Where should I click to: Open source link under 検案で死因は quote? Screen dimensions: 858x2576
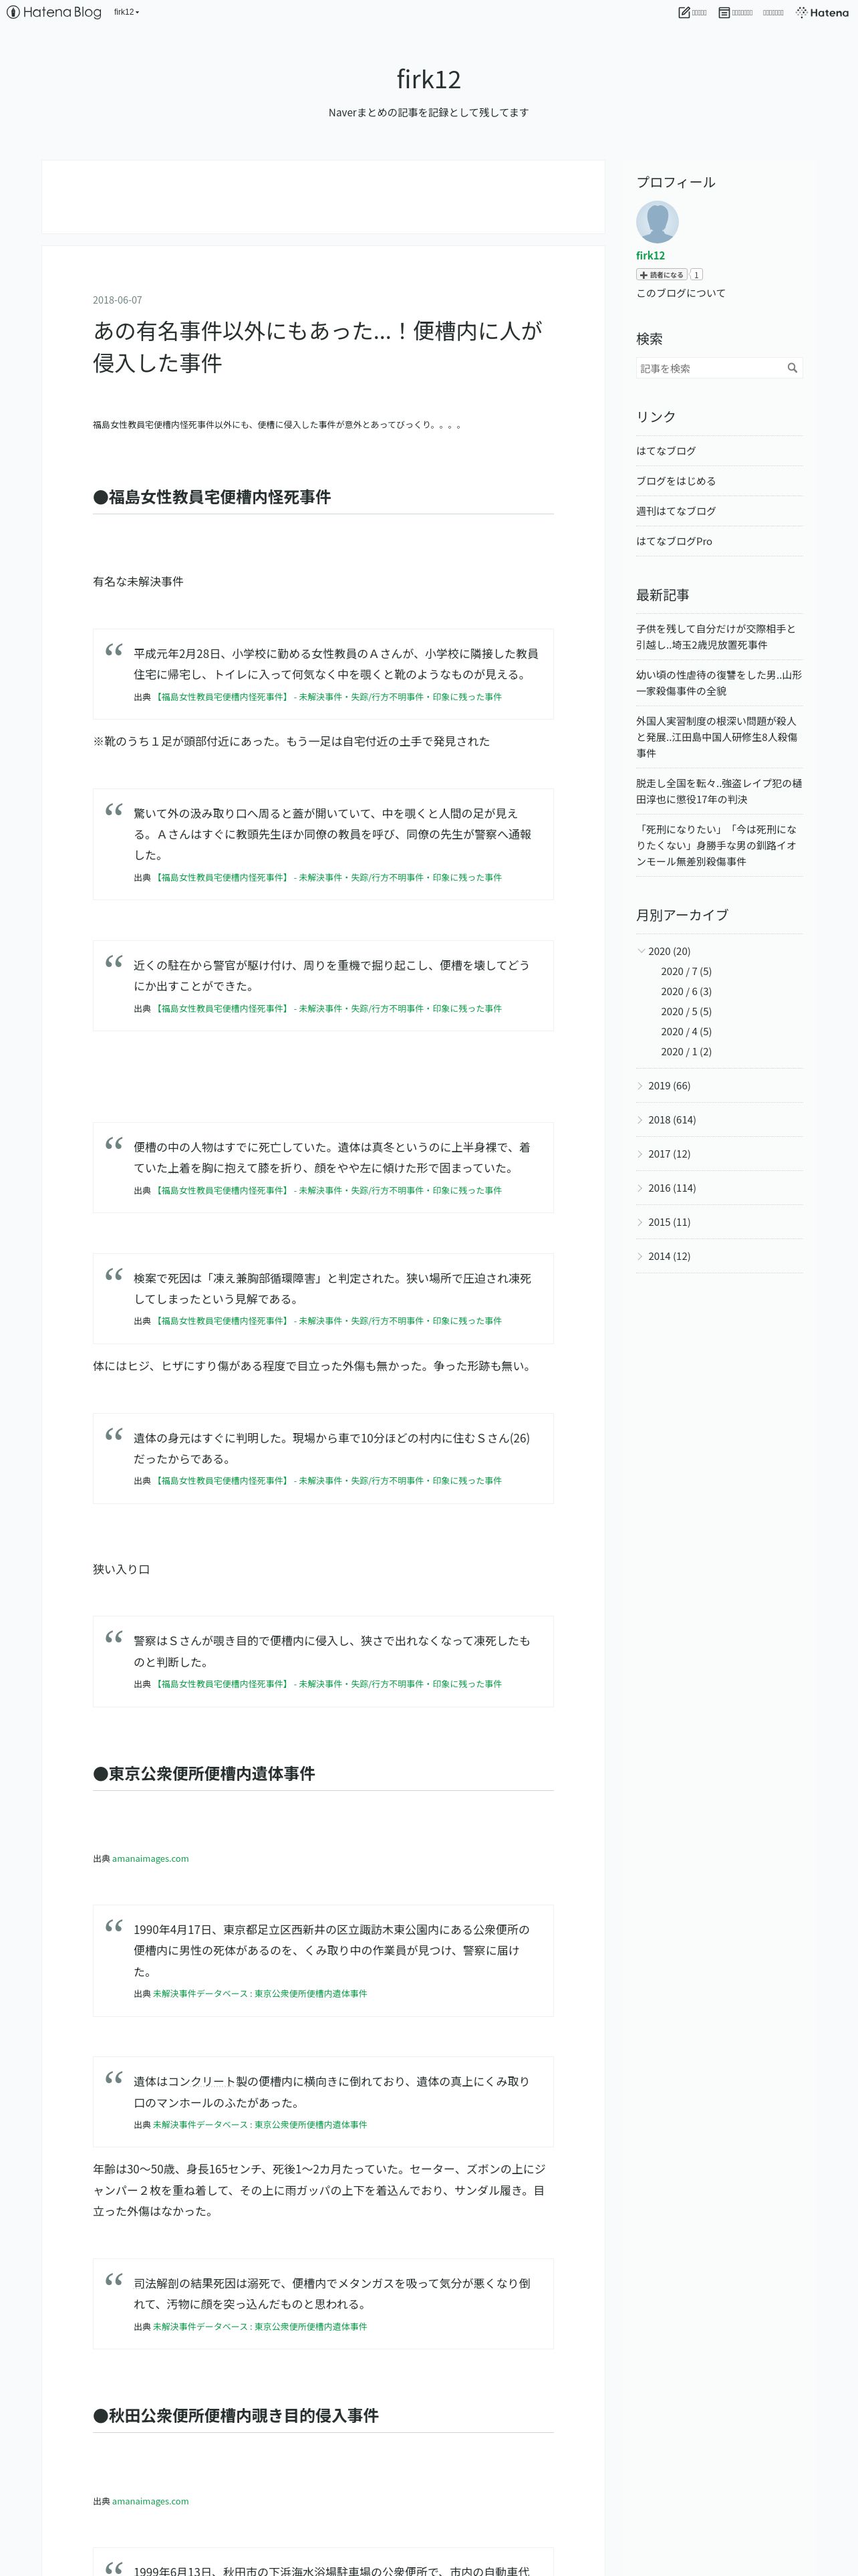coord(327,1320)
